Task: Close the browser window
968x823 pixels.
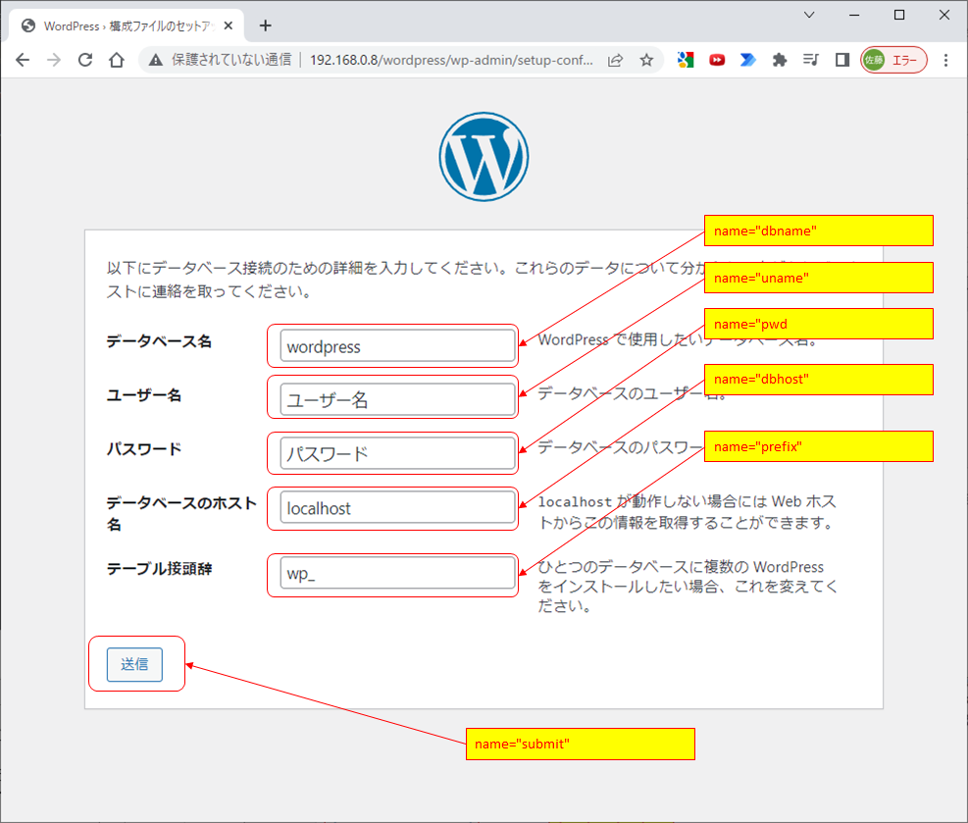Action: pyautogui.click(x=944, y=15)
